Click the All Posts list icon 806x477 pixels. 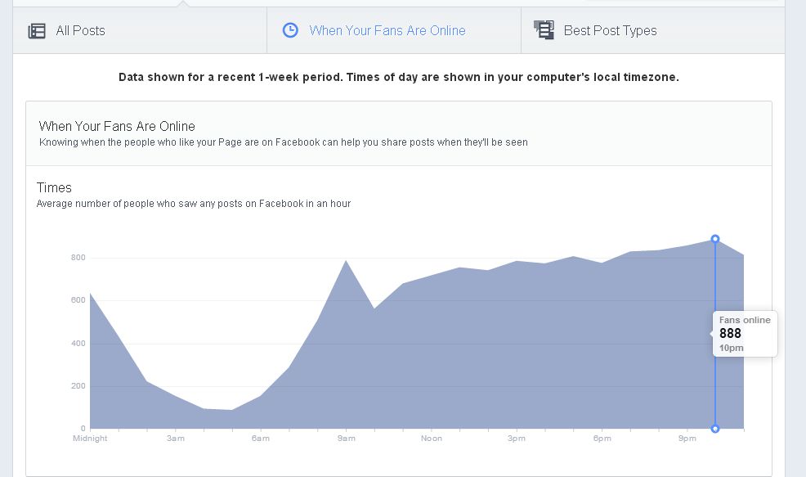(x=37, y=31)
